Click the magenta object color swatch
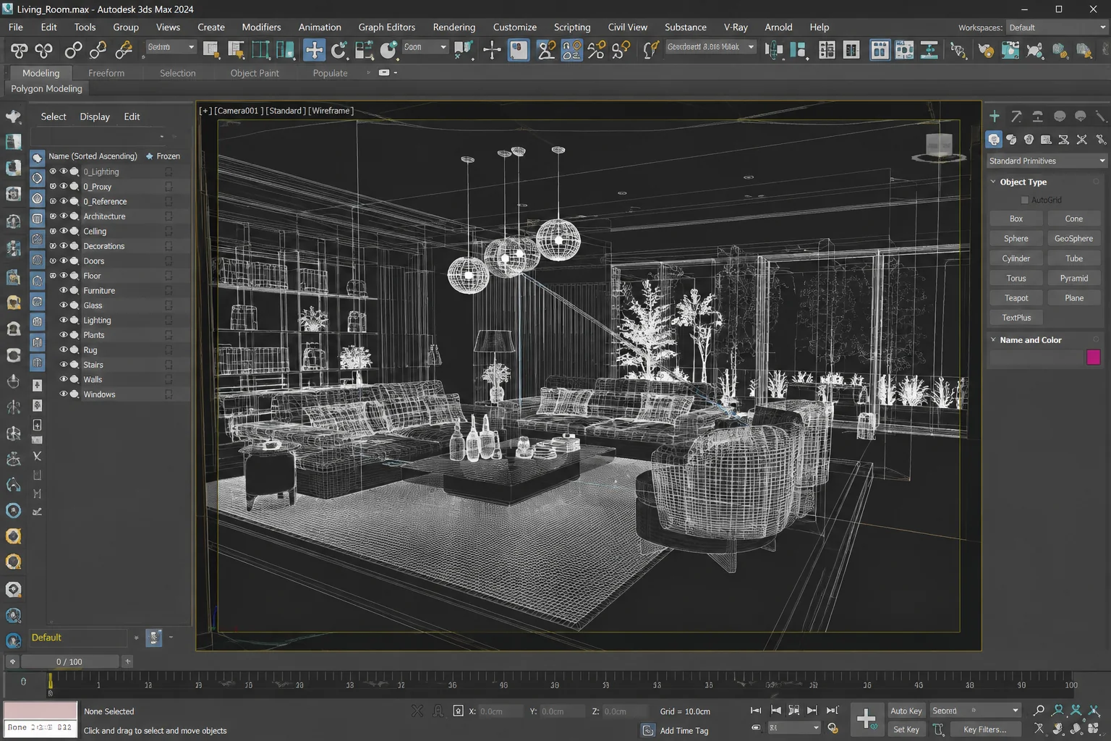Image resolution: width=1111 pixels, height=741 pixels. [1093, 357]
